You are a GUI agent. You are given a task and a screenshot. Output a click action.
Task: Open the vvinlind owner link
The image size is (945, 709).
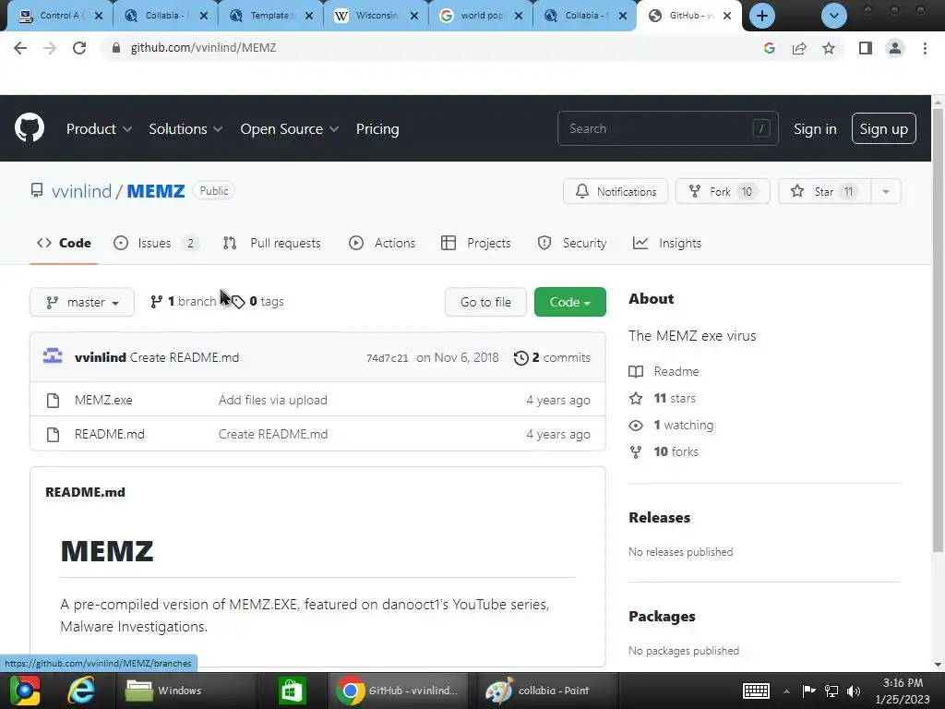point(81,191)
